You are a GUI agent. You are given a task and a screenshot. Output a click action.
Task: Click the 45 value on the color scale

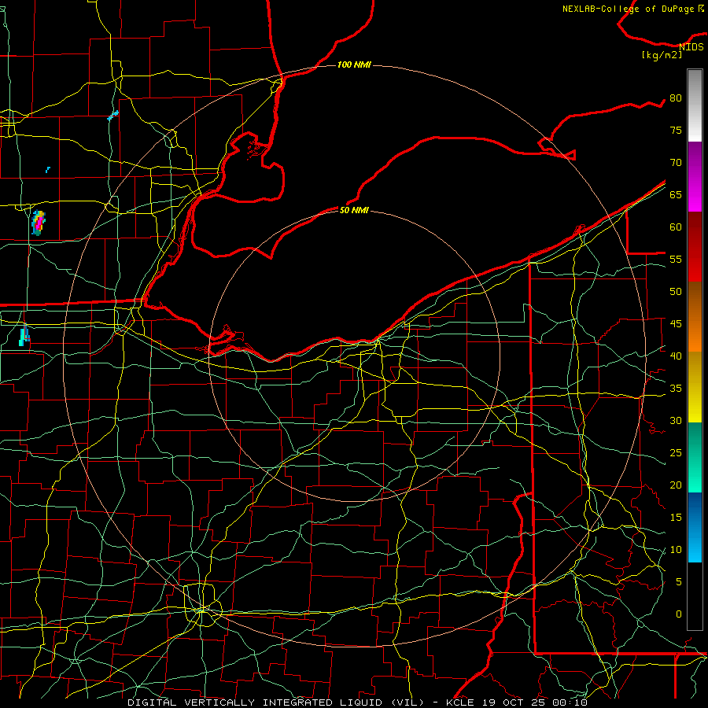click(x=676, y=324)
